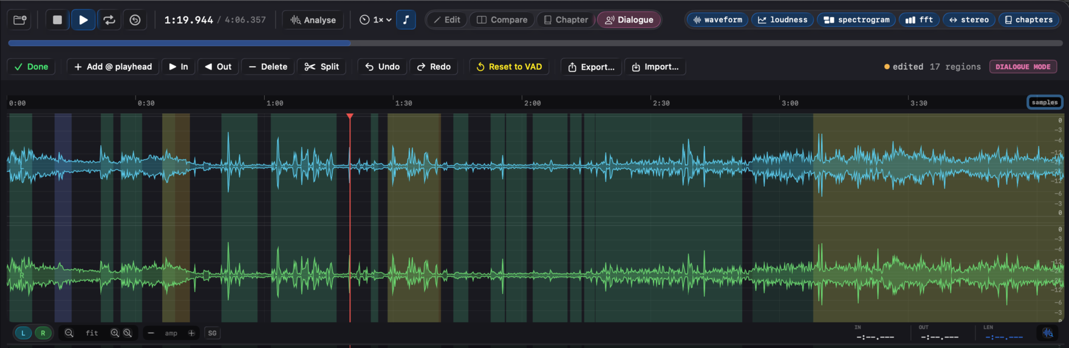Click the 17 regions count text
The width and height of the screenshot is (1069, 348).
(955, 67)
